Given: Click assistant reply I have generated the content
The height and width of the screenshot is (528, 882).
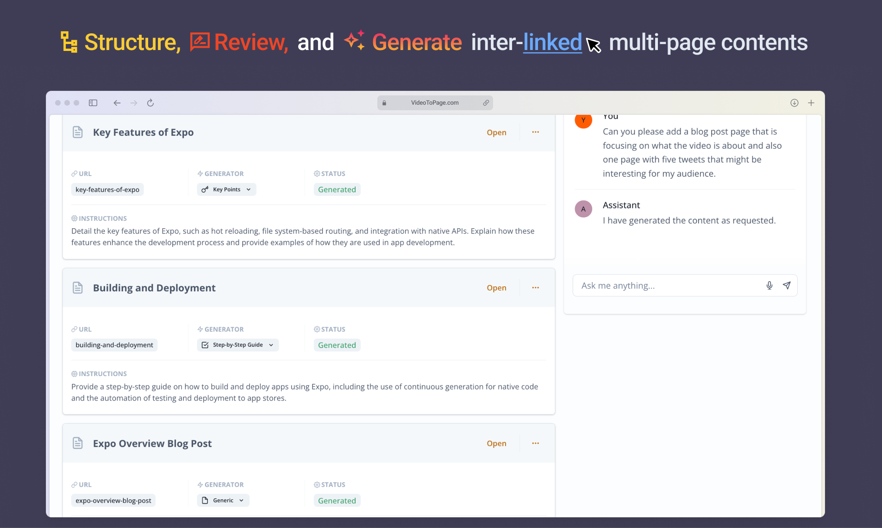Looking at the screenshot, I should 689,220.
